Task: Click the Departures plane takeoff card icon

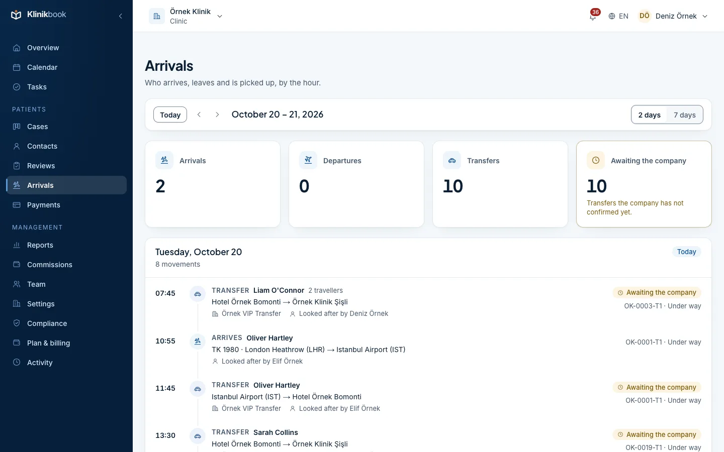Action: coord(308,160)
